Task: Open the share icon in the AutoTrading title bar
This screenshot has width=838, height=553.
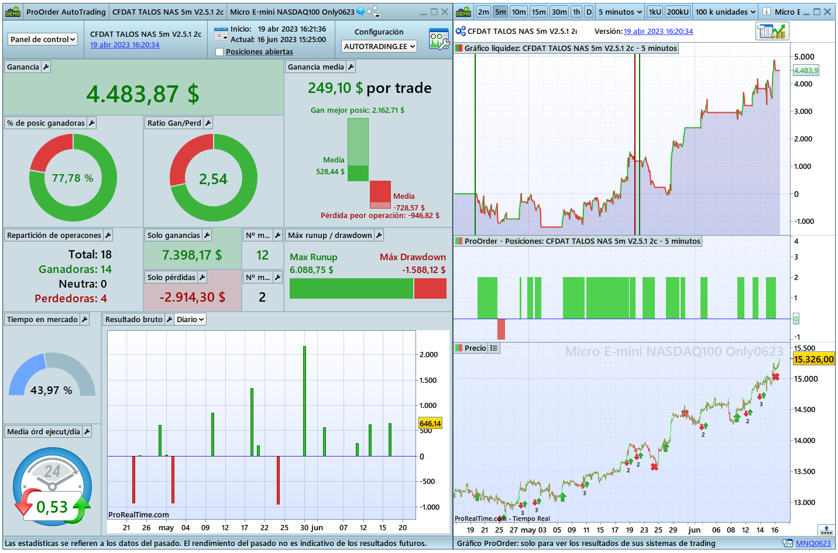Action: pyautogui.click(x=373, y=12)
